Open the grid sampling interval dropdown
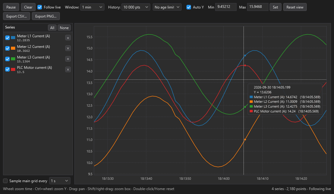 (x=60, y=181)
